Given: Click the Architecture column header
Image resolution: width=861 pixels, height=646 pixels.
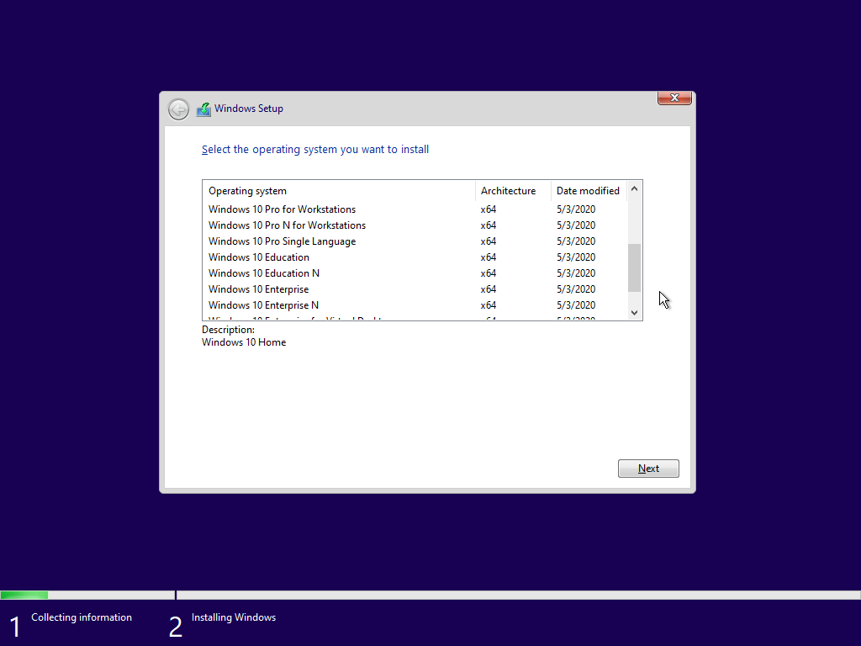Looking at the screenshot, I should (513, 191).
